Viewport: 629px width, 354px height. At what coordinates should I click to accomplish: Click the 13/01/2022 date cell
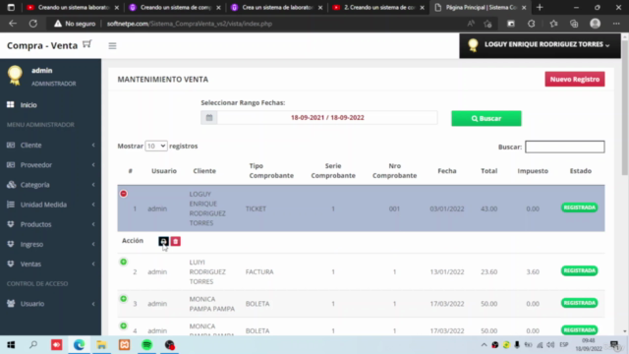447,272
